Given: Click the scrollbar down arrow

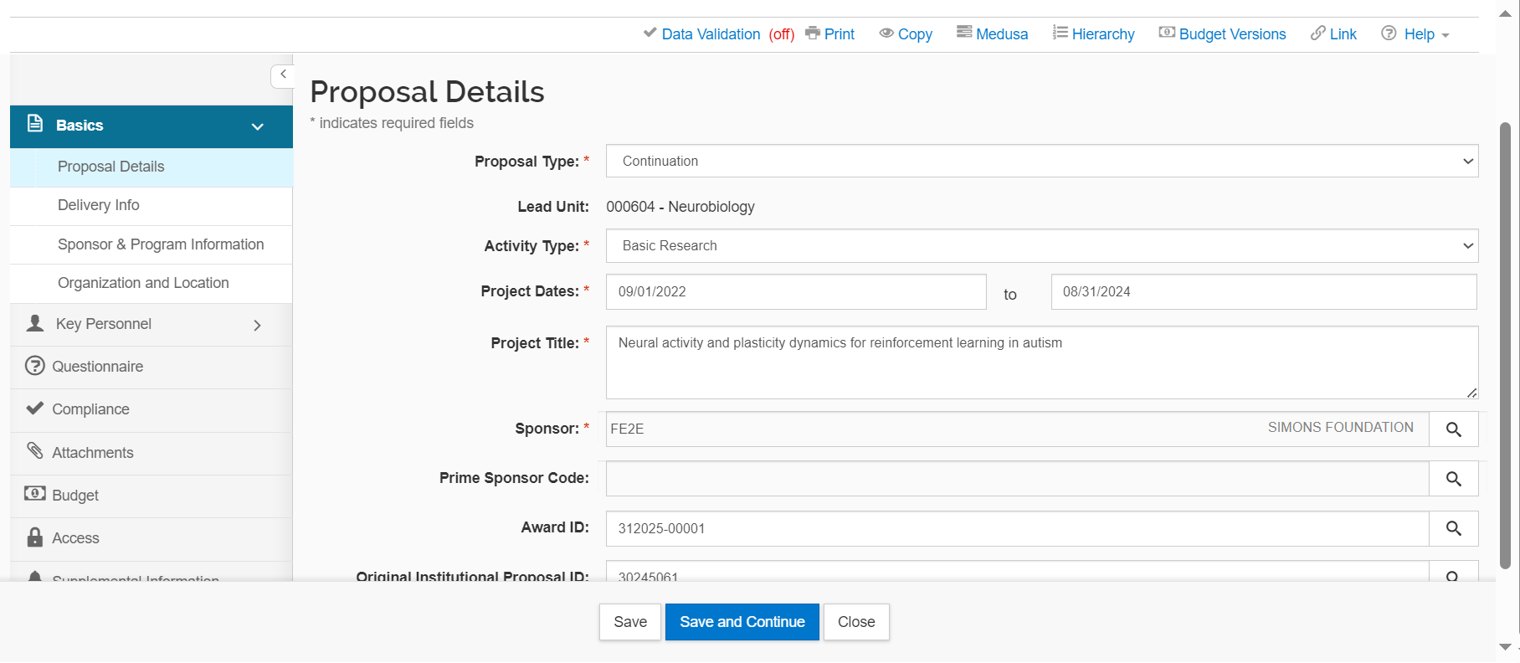Looking at the screenshot, I should coord(1505,647).
